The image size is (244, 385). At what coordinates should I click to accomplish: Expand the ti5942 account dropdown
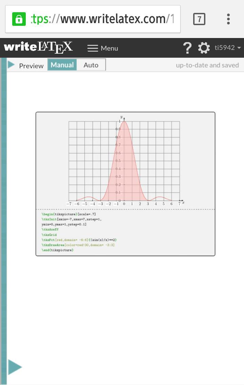click(228, 48)
